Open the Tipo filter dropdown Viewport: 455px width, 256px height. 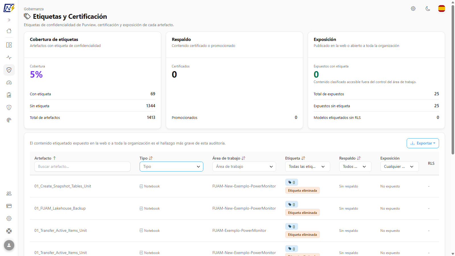(x=171, y=167)
